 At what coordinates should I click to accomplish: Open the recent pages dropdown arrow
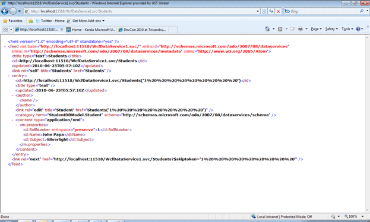click(20, 11)
